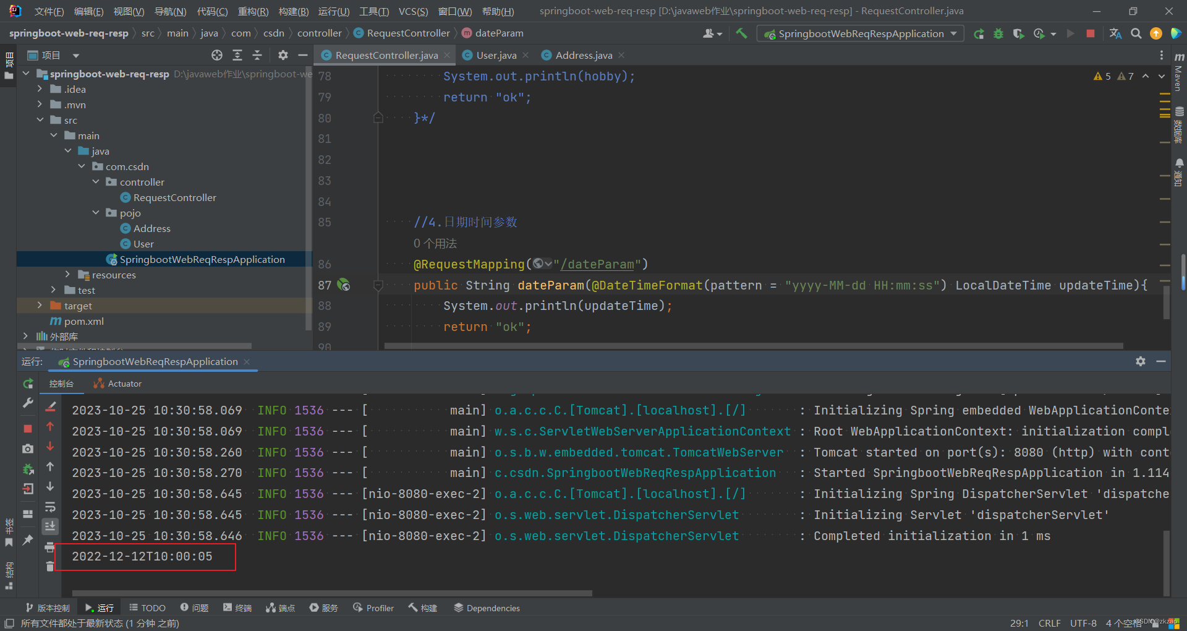Open the TODO tool window
This screenshot has height=631, width=1187.
tap(147, 608)
